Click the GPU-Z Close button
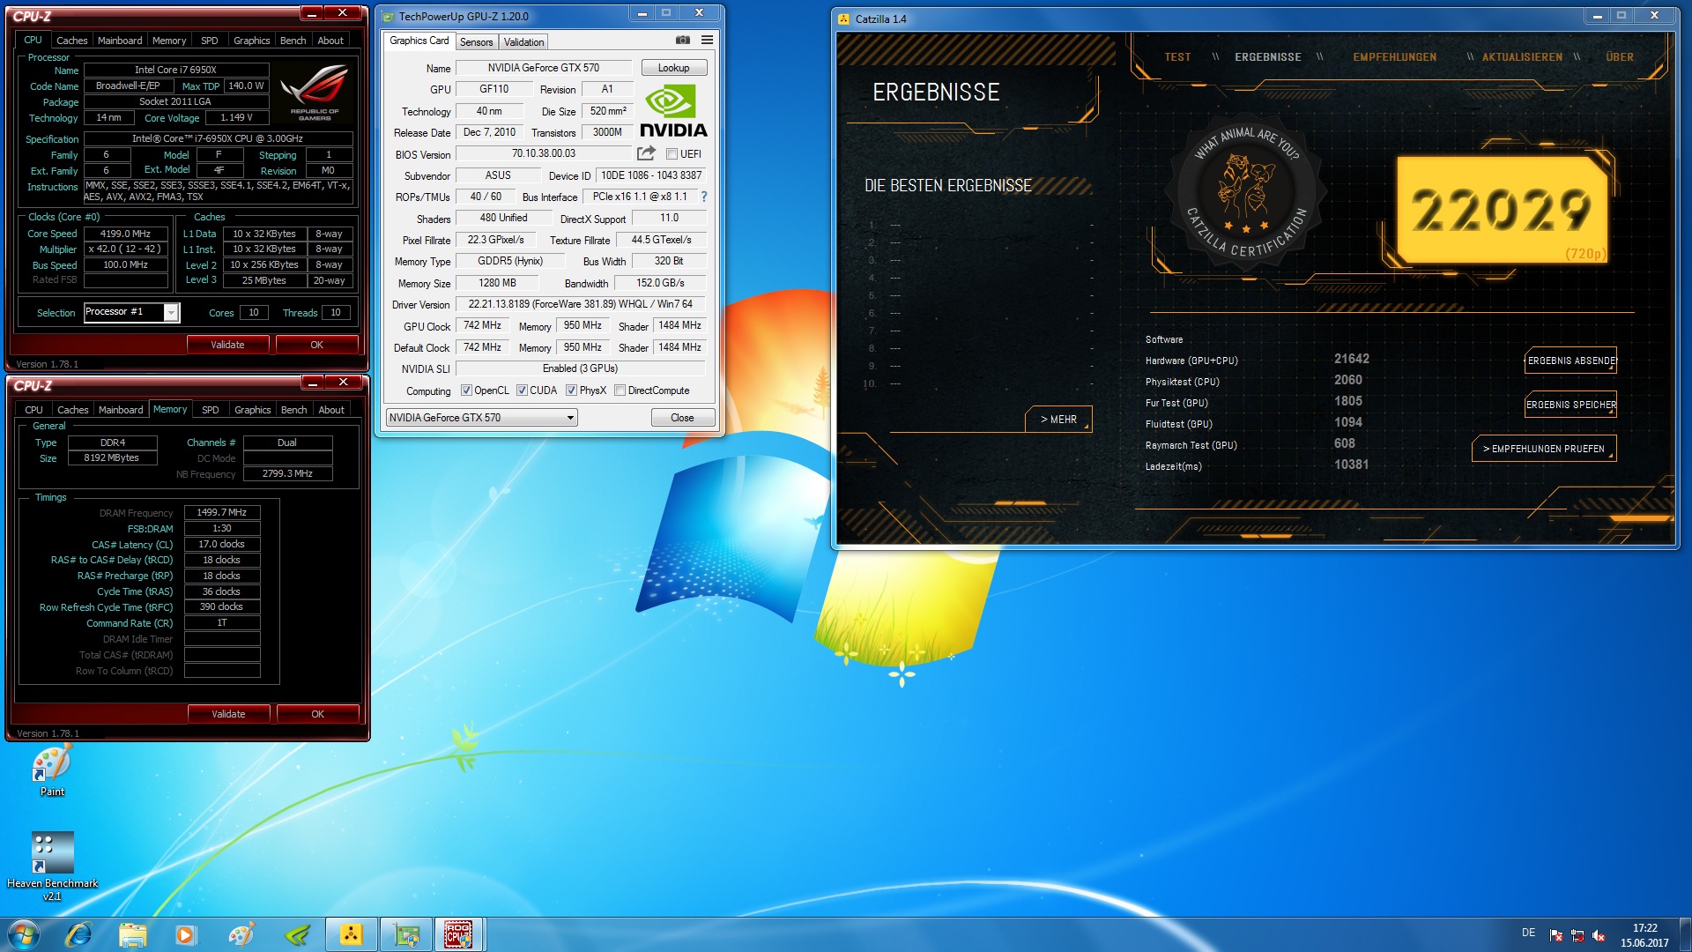The height and width of the screenshot is (952, 1692). tap(682, 418)
